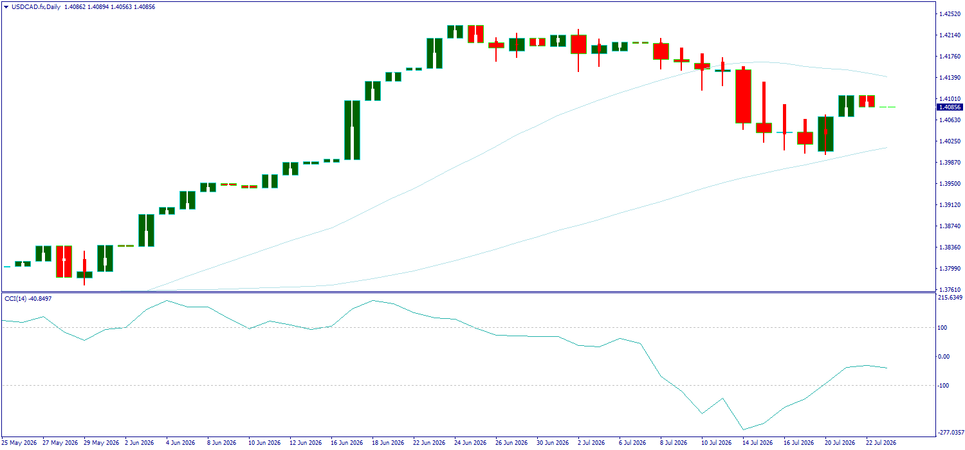Click the 1.42520 price axis label
Screen dimensions: 965x450
[950, 14]
